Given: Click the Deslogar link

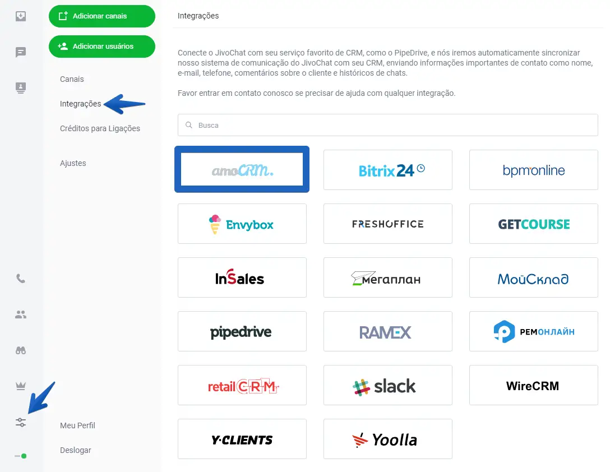Looking at the screenshot, I should [x=76, y=450].
